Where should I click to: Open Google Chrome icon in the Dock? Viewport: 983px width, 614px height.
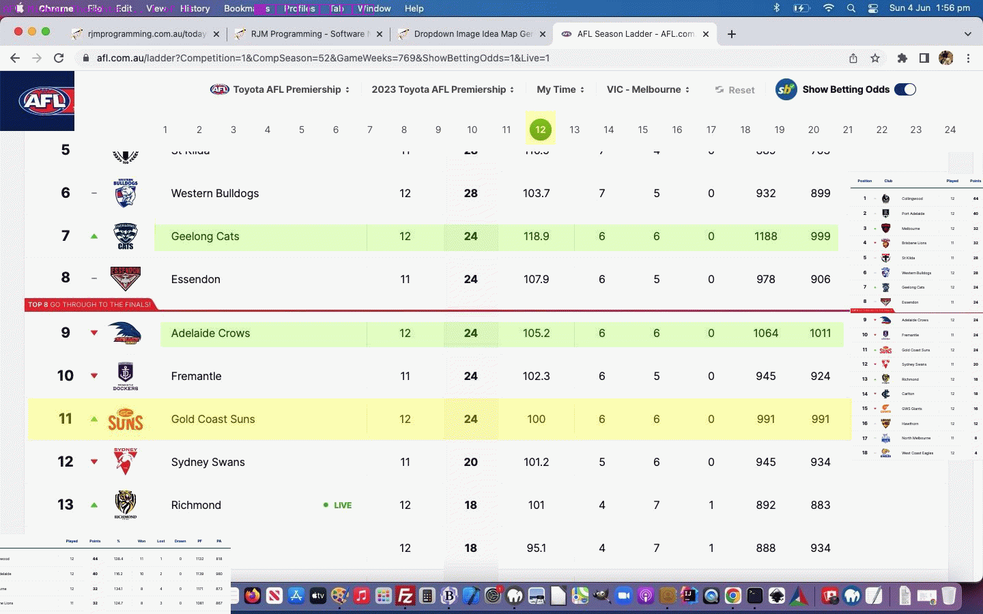(x=733, y=596)
